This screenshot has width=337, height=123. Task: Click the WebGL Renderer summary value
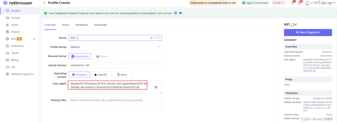[x=318, y=107]
